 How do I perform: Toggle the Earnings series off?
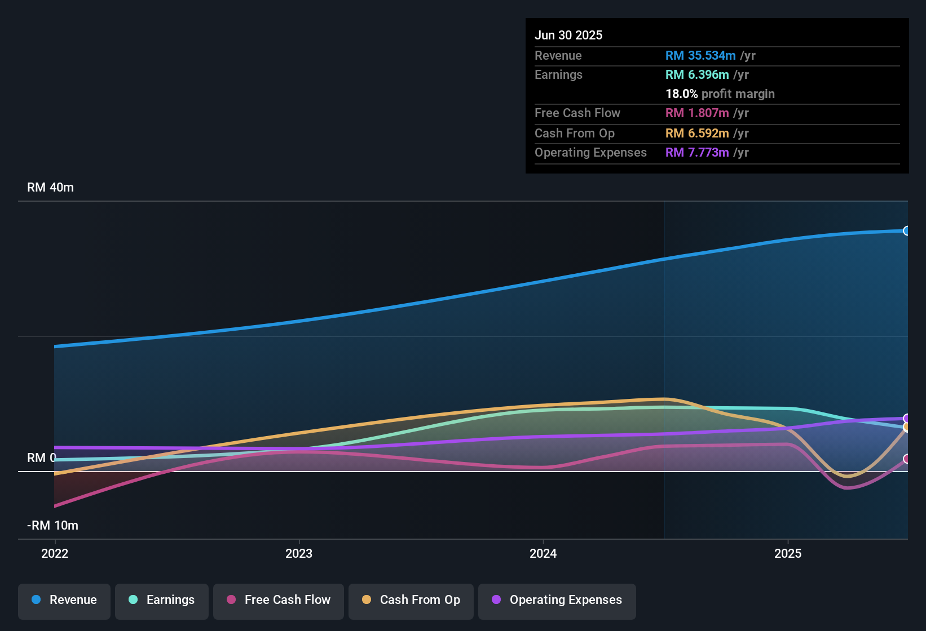pyautogui.click(x=161, y=601)
